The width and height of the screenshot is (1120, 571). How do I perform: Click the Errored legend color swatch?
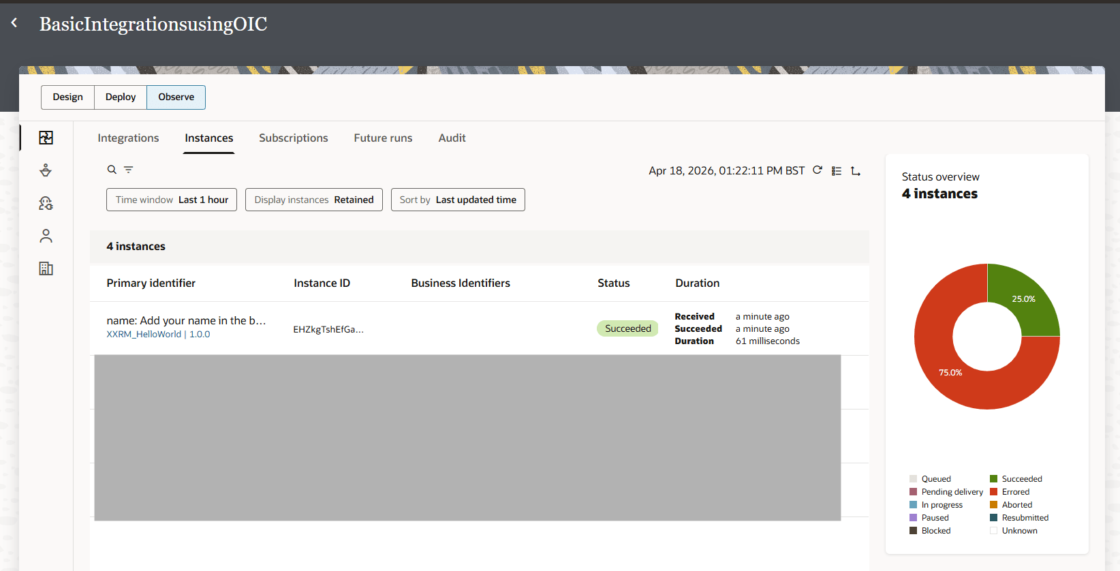coord(993,492)
